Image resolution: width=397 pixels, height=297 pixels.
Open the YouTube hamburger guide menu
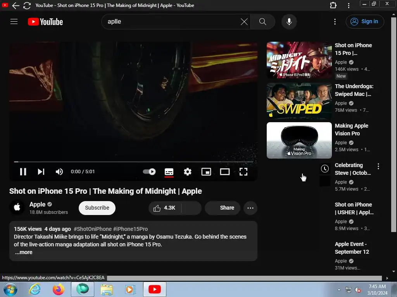click(x=14, y=22)
